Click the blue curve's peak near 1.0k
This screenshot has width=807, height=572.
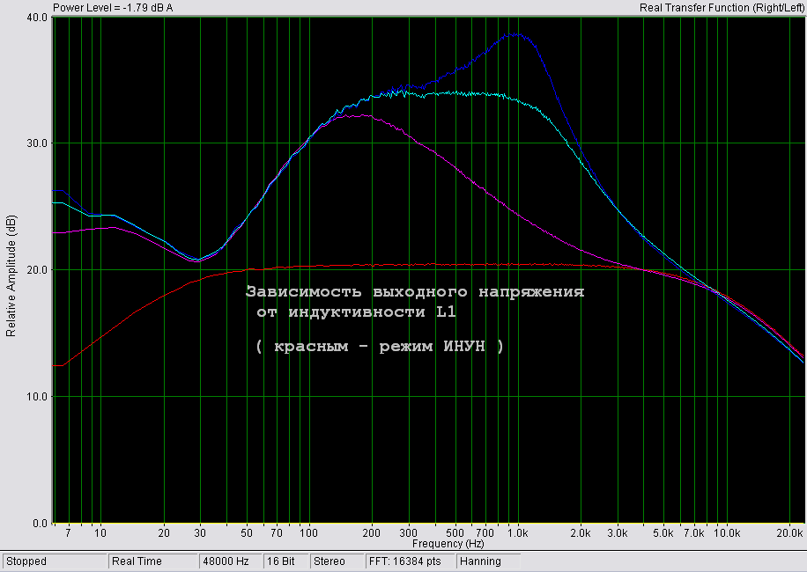click(515, 34)
